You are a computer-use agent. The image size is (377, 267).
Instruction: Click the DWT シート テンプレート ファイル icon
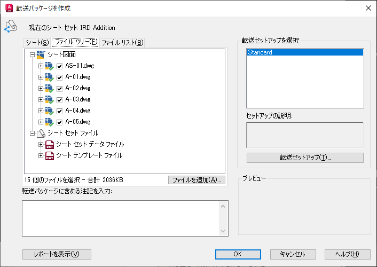50,156
